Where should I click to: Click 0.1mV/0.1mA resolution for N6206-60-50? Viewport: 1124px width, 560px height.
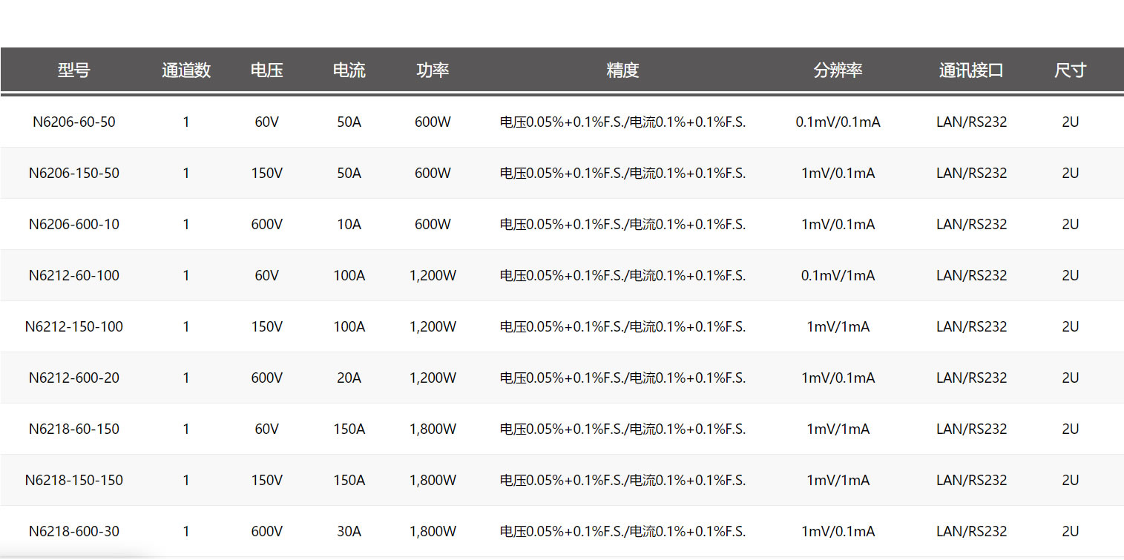coord(838,122)
